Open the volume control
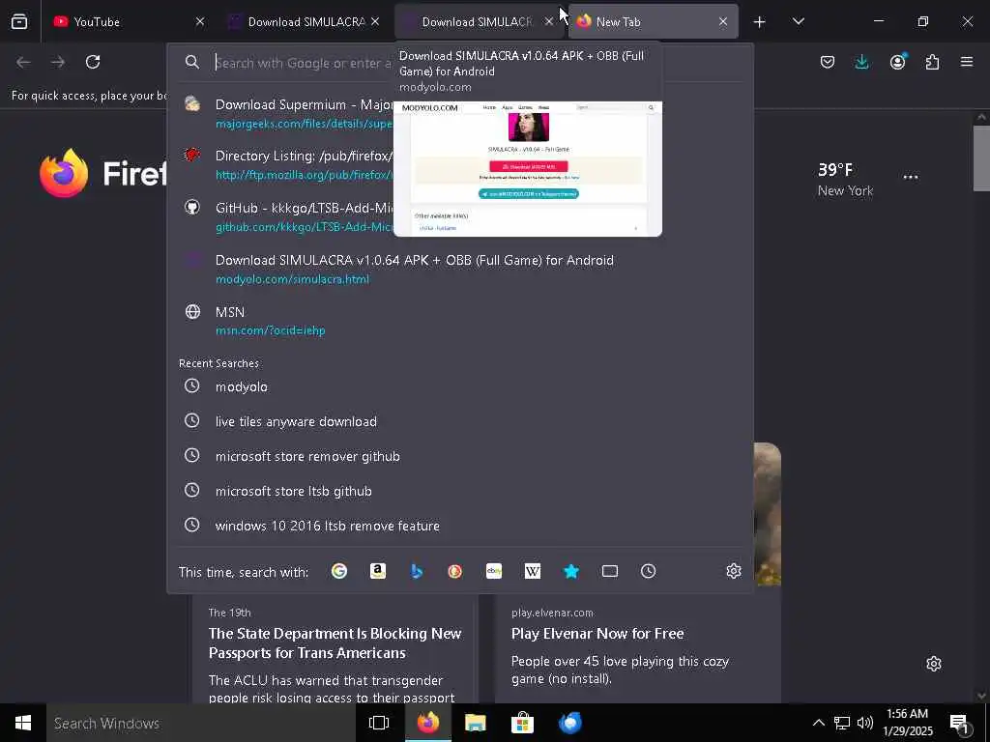990x742 pixels. (865, 723)
